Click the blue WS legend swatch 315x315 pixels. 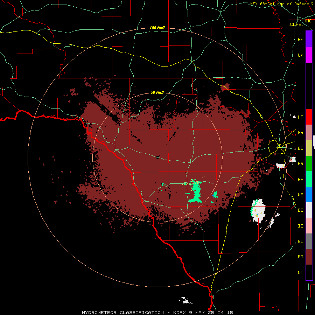pyautogui.click(x=309, y=195)
